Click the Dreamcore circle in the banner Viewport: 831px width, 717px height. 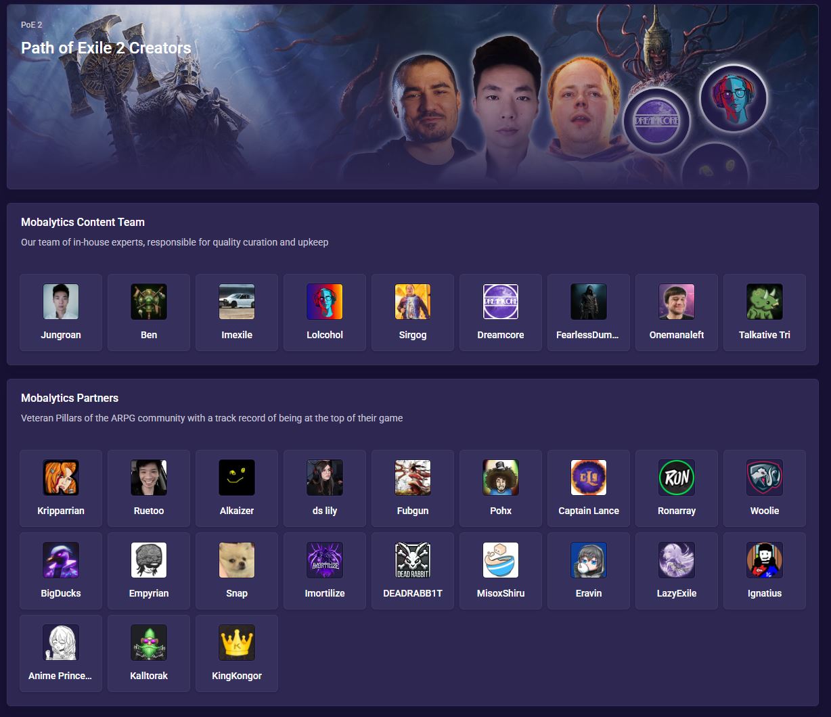[x=656, y=122]
